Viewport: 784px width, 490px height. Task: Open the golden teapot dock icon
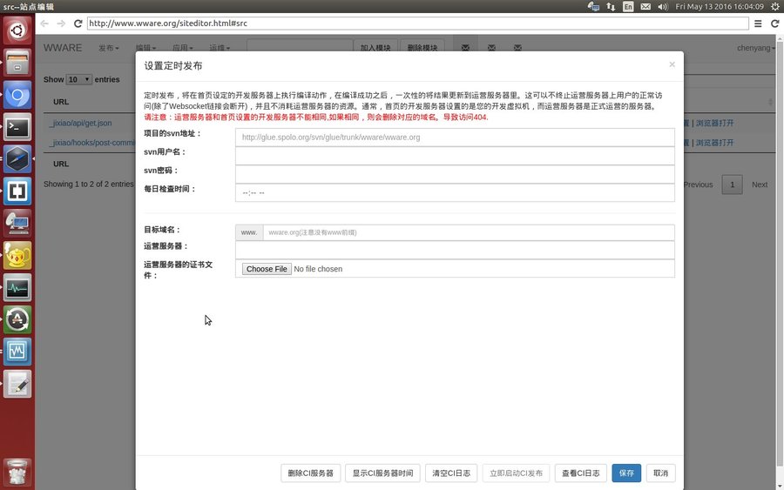[x=17, y=255]
